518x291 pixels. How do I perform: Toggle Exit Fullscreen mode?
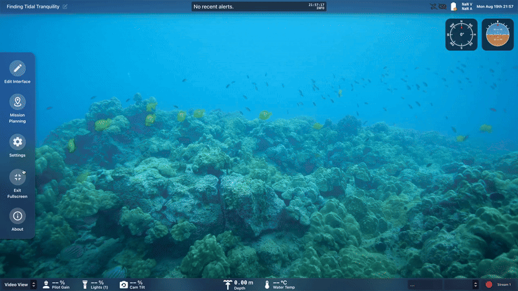(x=17, y=177)
